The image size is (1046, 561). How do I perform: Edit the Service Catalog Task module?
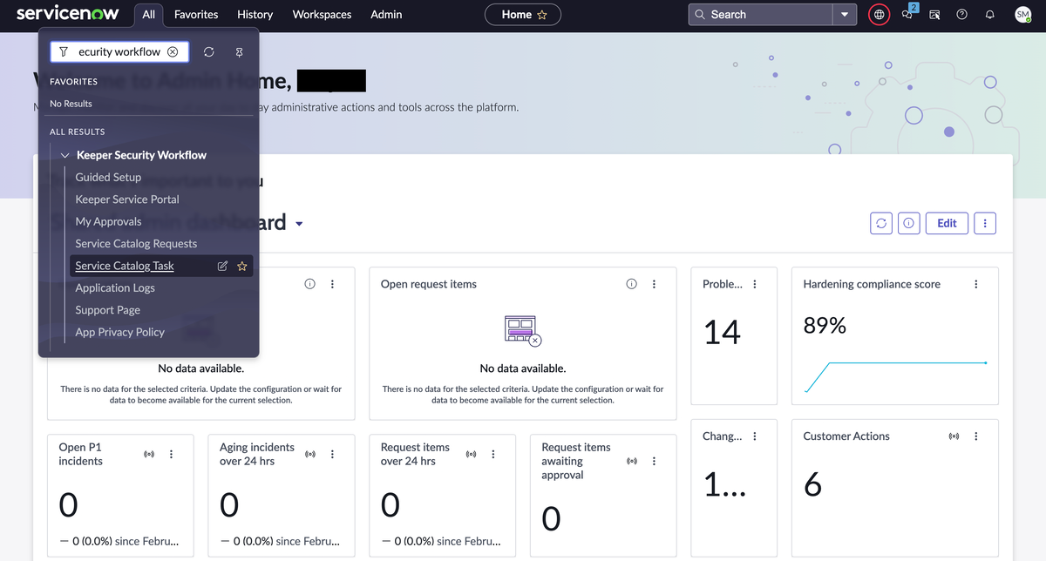coord(222,267)
